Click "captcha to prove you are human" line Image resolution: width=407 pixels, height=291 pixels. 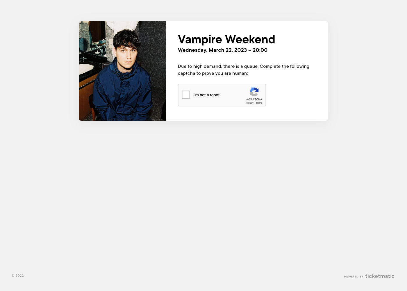coord(213,73)
